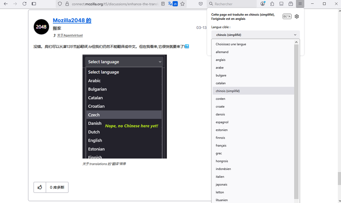Show site security padlock info

pyautogui.click(x=67, y=4)
